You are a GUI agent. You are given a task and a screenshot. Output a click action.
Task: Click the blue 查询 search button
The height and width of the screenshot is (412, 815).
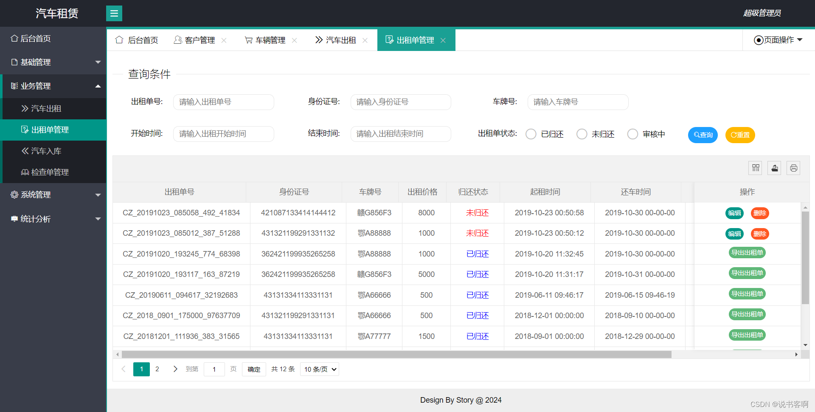tap(703, 135)
